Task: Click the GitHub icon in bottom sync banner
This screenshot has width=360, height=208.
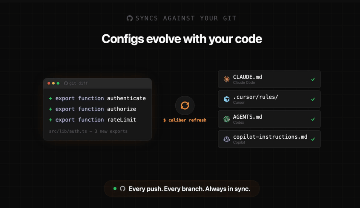Action: [x=123, y=189]
